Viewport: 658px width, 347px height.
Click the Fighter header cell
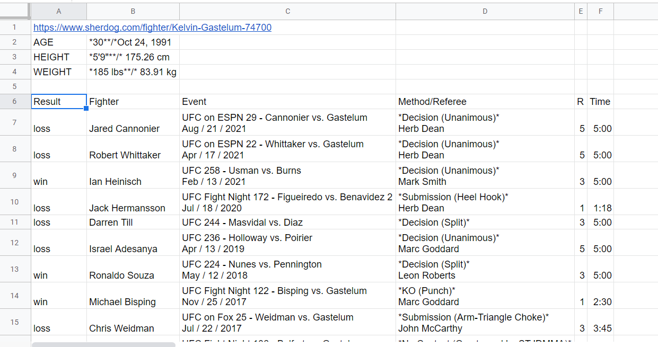[x=133, y=102]
